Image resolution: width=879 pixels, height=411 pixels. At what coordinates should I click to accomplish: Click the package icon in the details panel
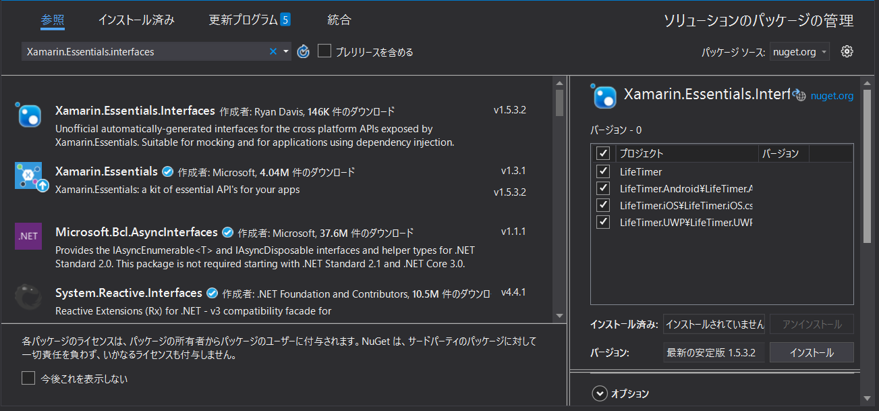(602, 96)
